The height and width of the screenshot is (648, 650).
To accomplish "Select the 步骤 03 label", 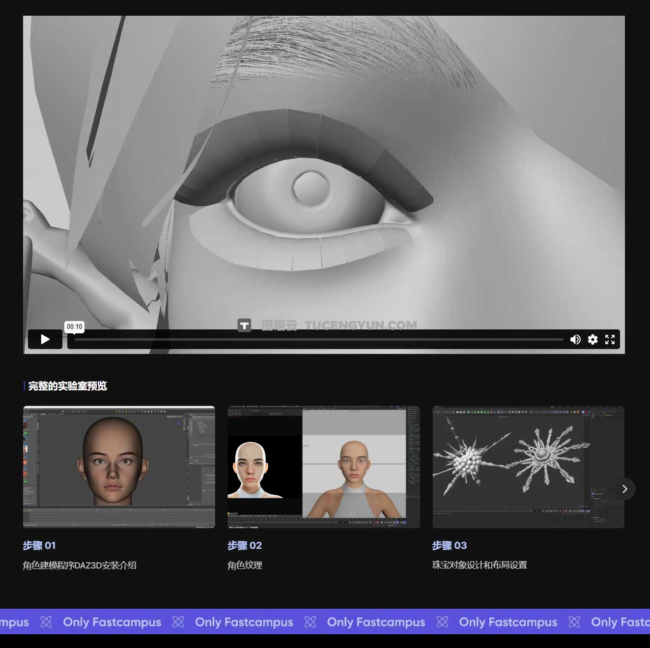I will pyautogui.click(x=450, y=545).
